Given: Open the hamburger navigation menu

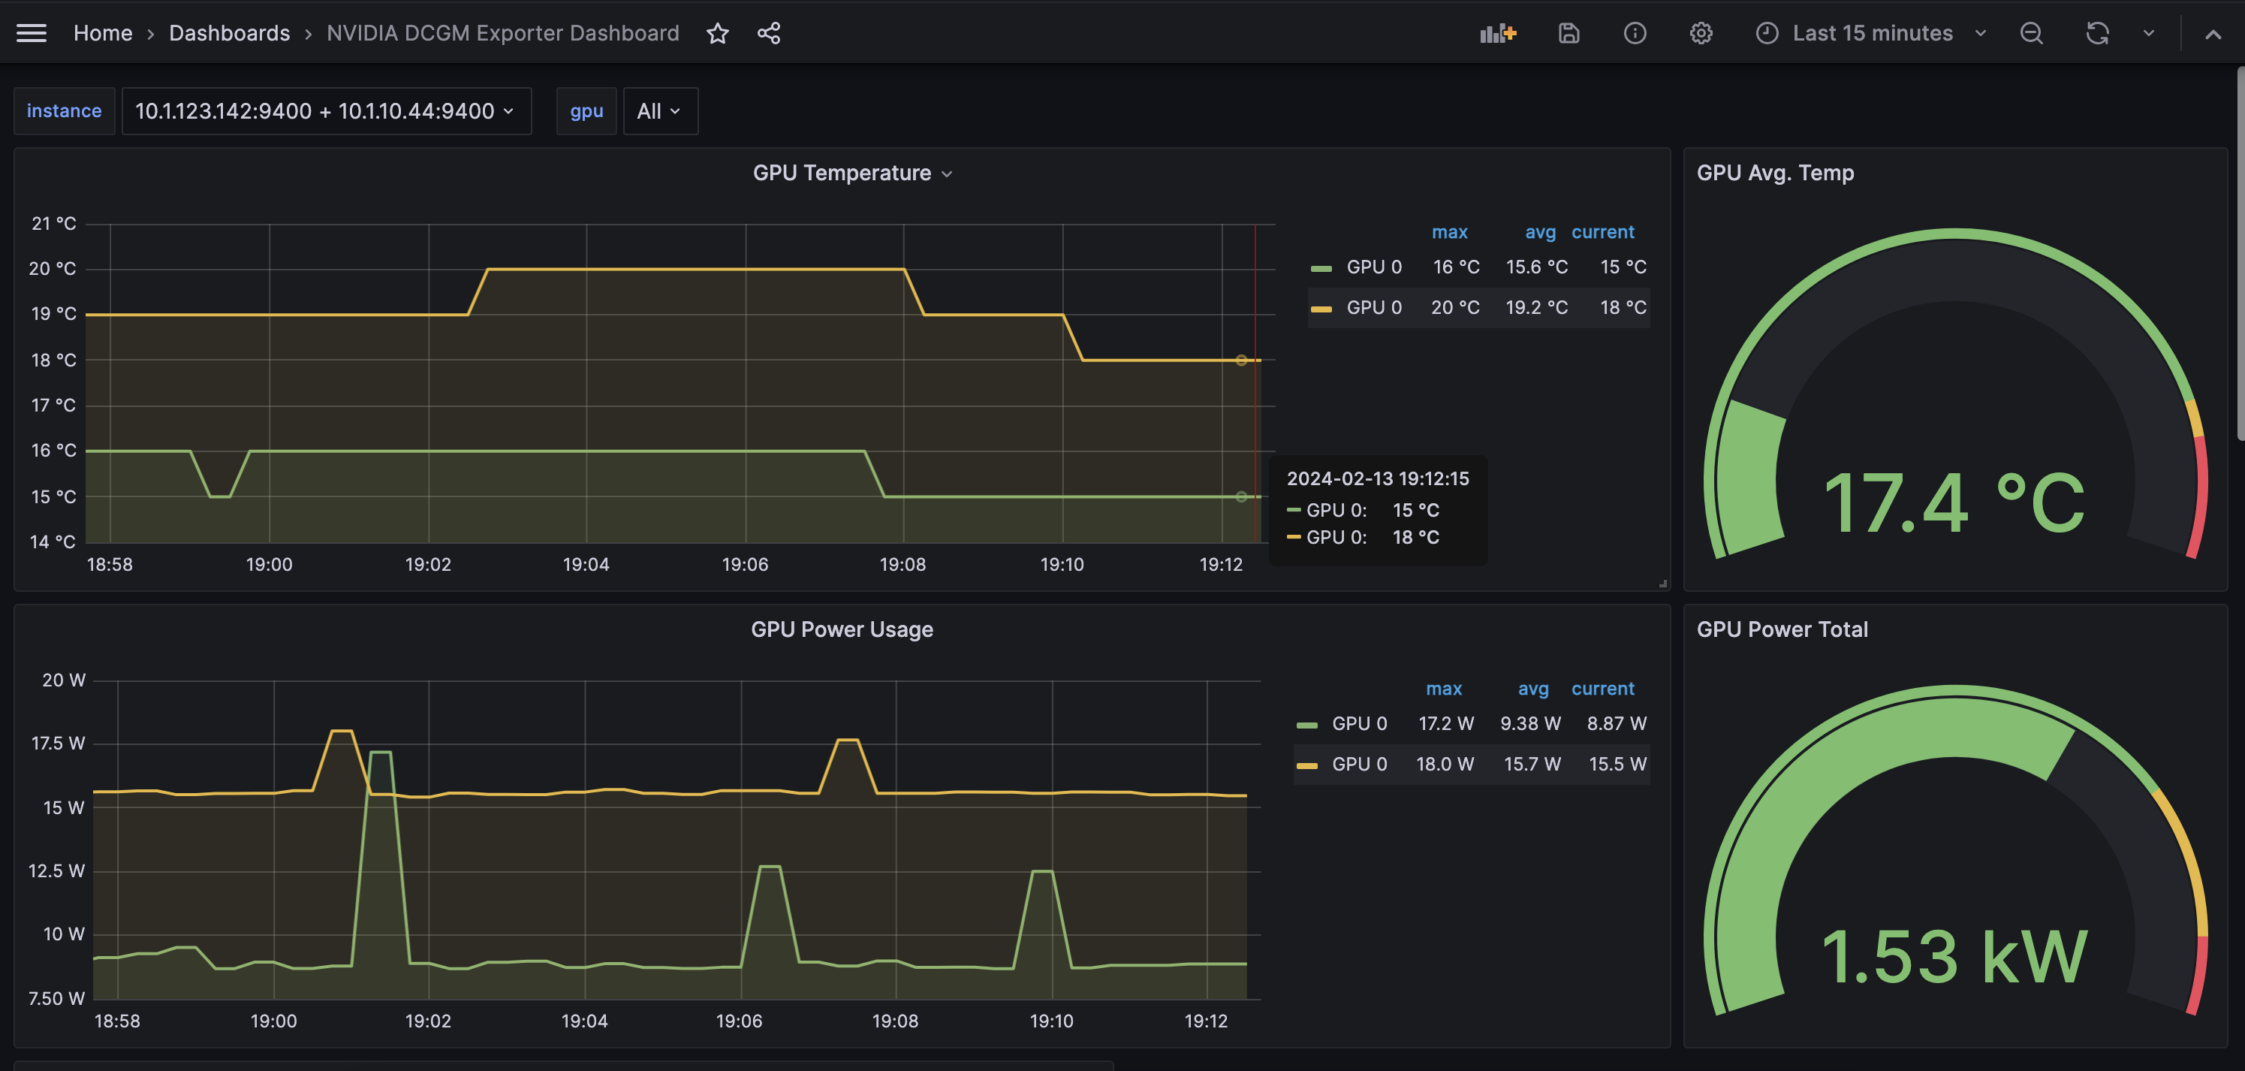Looking at the screenshot, I should (x=32, y=33).
